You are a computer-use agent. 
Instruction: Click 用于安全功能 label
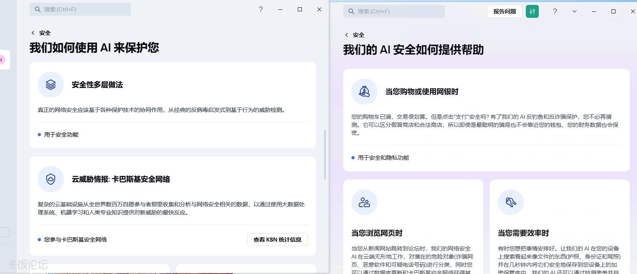pos(61,135)
